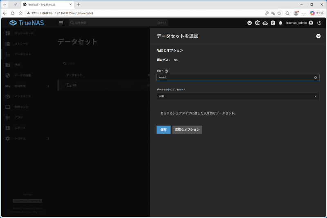Viewport: 327px width, 218px height.
Task: Click the browser address bar URL
Action: [x=74, y=13]
